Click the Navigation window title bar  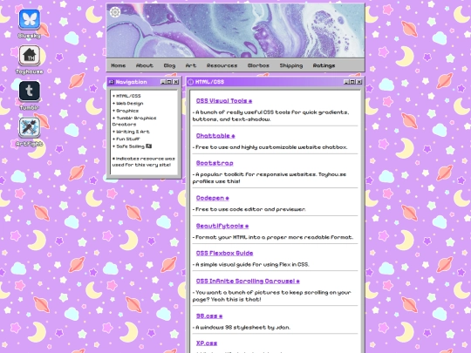tap(144, 82)
